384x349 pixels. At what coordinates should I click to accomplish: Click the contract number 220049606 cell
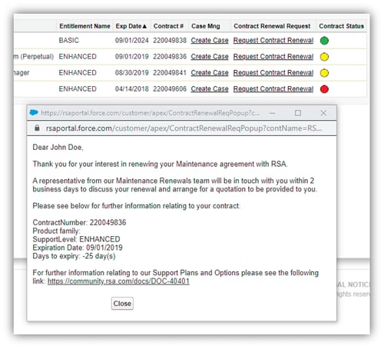coord(170,89)
